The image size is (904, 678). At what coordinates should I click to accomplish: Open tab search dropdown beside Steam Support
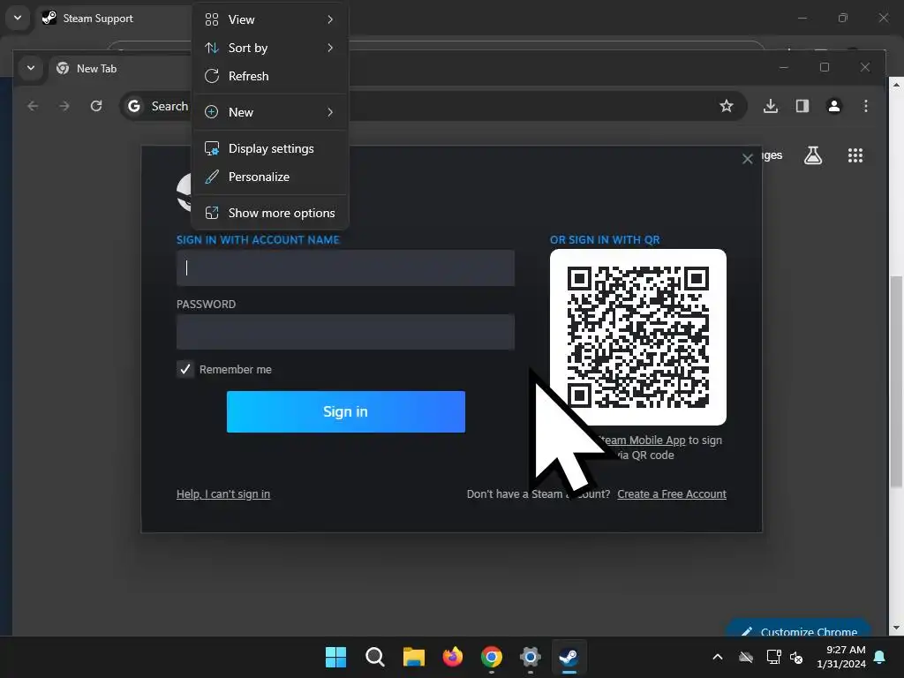[x=18, y=18]
